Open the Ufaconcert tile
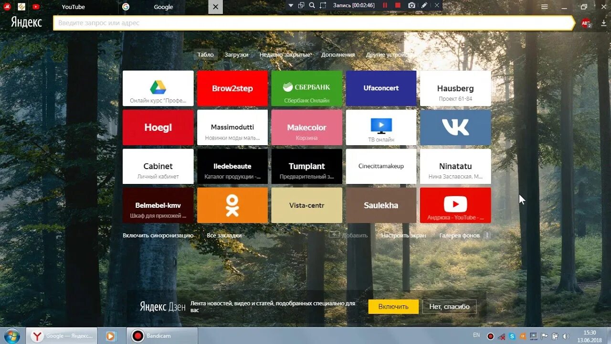This screenshot has width=611, height=344. [x=381, y=88]
